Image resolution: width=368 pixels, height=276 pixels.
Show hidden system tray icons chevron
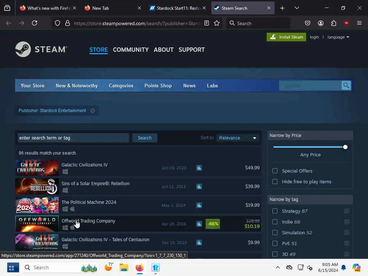pyautogui.click(x=278, y=267)
